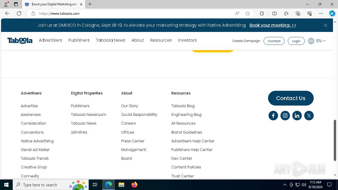Click the Taboola logo in header
The image size is (338, 190).
point(20,40)
